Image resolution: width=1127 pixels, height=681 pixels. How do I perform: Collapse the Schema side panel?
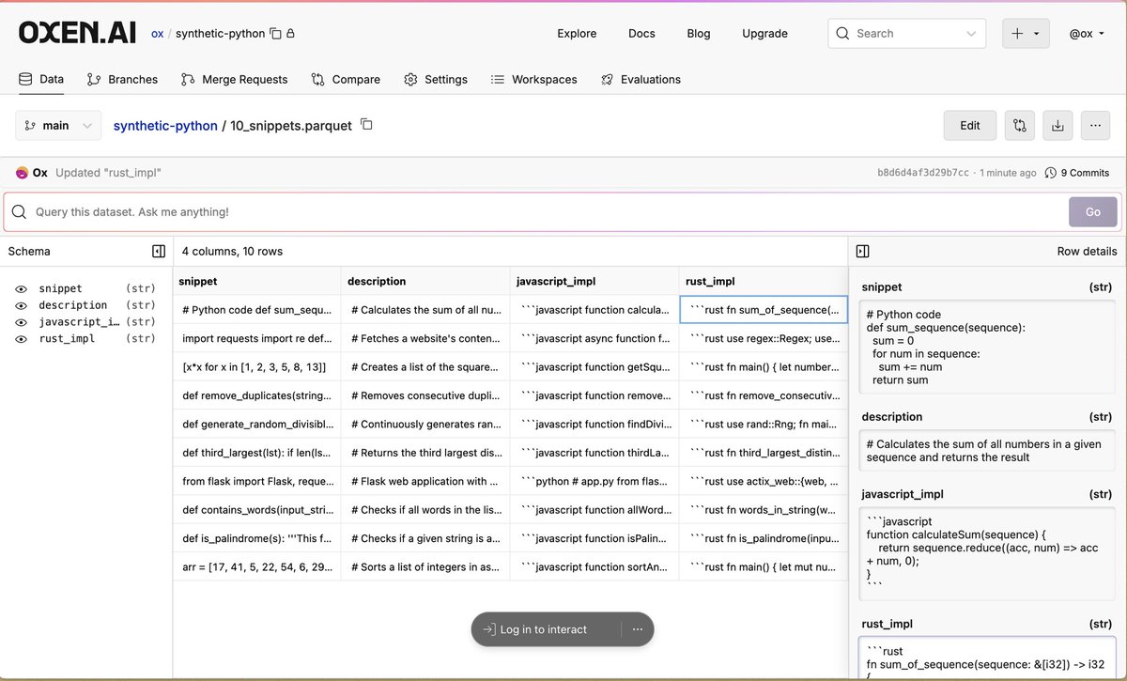(x=159, y=251)
